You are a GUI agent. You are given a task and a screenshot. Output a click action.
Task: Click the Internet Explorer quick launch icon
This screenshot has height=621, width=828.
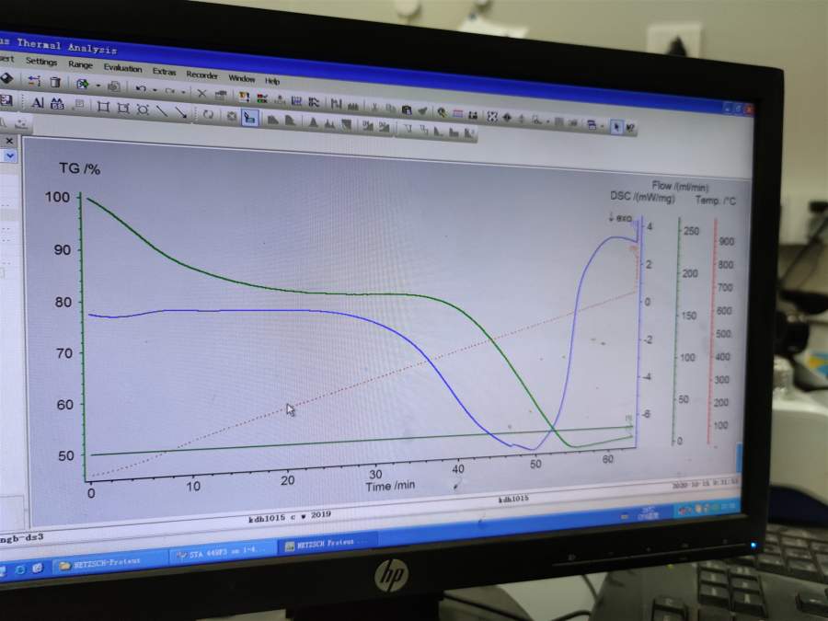pyautogui.click(x=20, y=569)
